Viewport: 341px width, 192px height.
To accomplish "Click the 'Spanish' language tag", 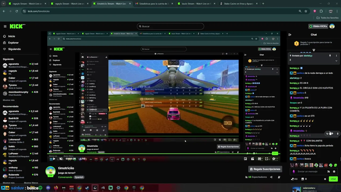I will [x=79, y=177].
